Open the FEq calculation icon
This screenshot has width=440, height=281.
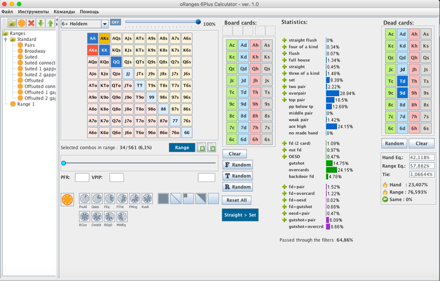[109, 199]
